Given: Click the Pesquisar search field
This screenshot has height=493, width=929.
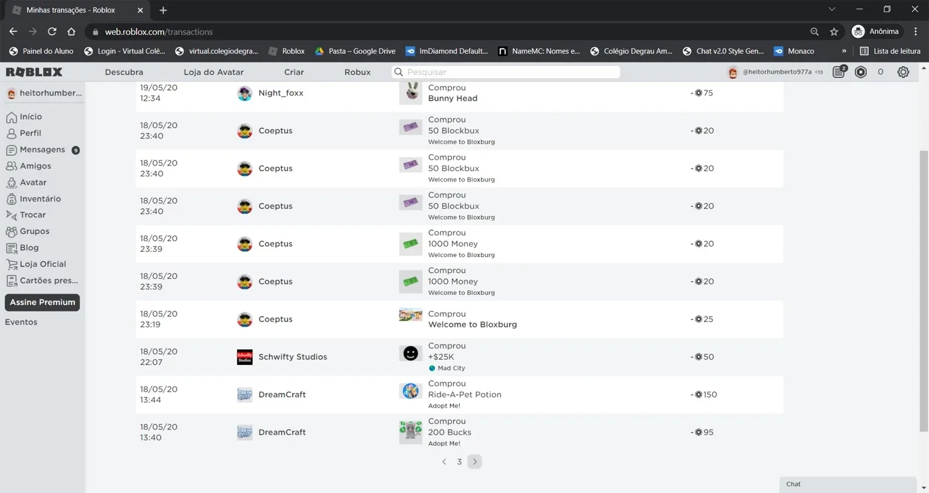Looking at the screenshot, I should pyautogui.click(x=505, y=72).
